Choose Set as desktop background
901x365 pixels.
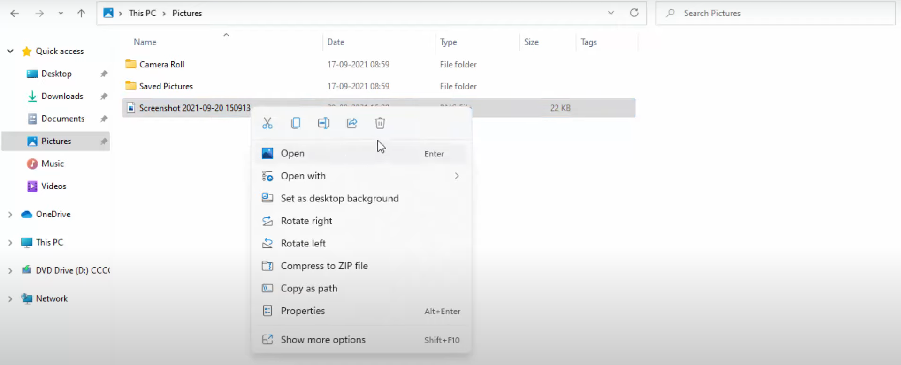coord(339,199)
